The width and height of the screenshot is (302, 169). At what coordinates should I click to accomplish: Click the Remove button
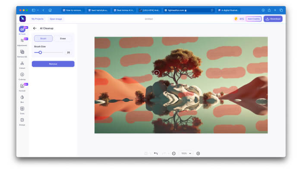pos(53,64)
